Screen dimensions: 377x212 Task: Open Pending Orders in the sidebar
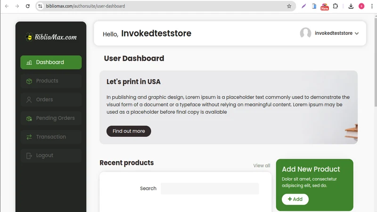pyautogui.click(x=51, y=118)
